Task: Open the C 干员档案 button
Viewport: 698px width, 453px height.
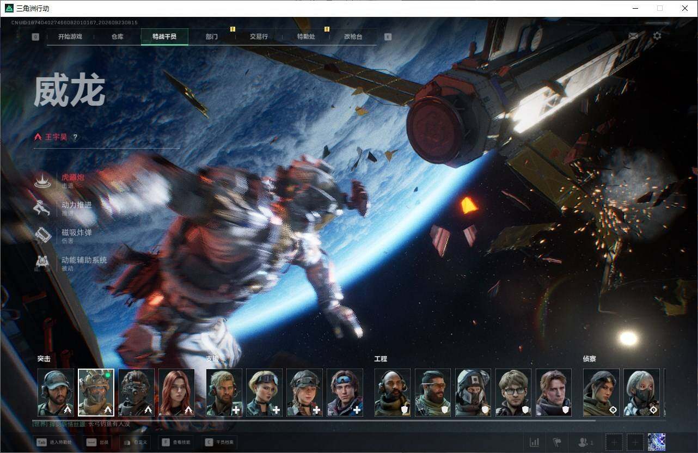Action: click(219, 442)
